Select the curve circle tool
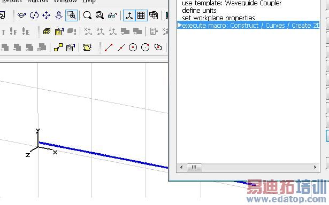The width and height of the screenshot is (329, 205). (x=133, y=48)
